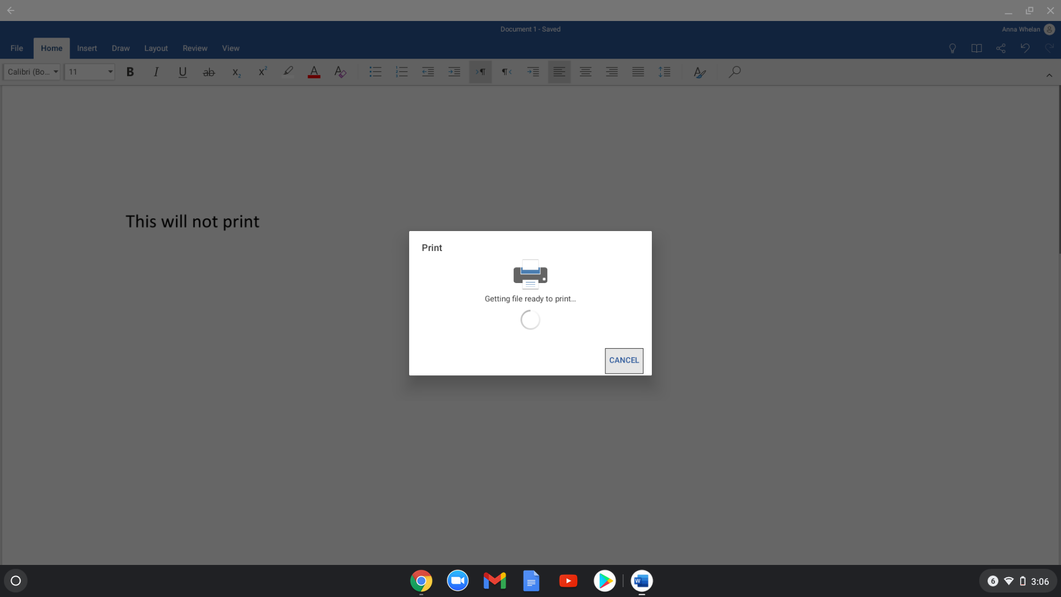
Task: Go back with the arrow
Action: [x=11, y=11]
